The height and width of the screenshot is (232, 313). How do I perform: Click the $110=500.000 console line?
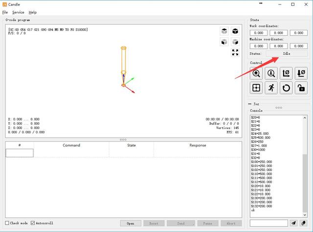point(262,174)
